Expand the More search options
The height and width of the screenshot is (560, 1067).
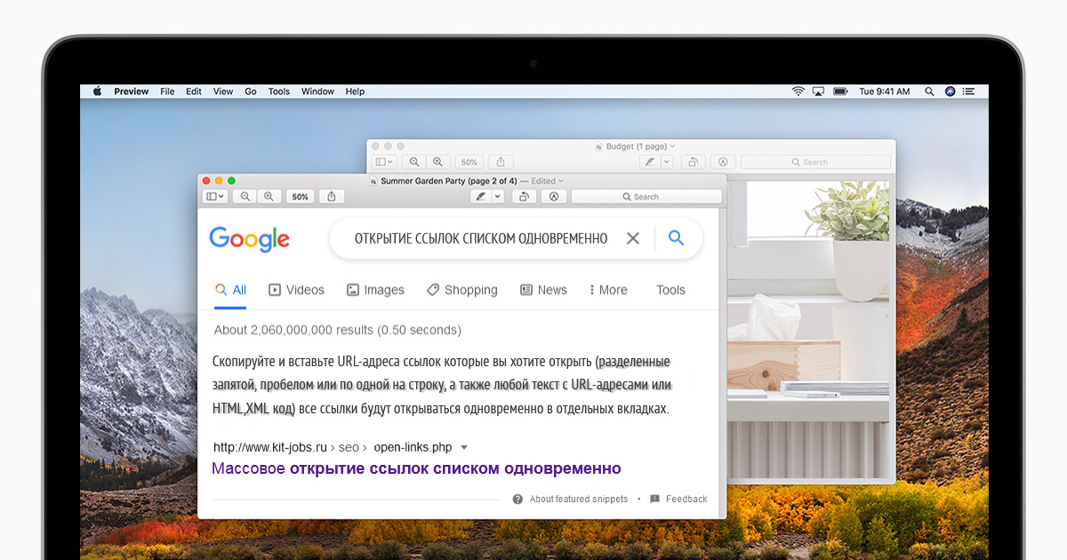608,290
